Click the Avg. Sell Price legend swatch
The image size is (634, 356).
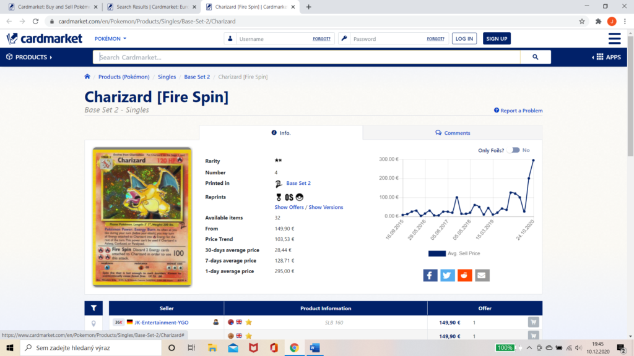tap(436, 253)
